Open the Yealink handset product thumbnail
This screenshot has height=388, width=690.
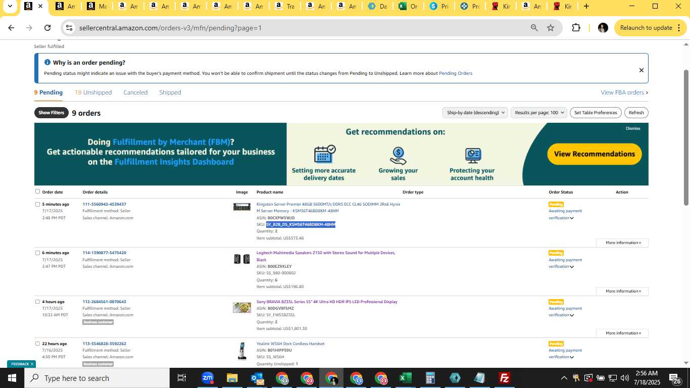(x=242, y=351)
